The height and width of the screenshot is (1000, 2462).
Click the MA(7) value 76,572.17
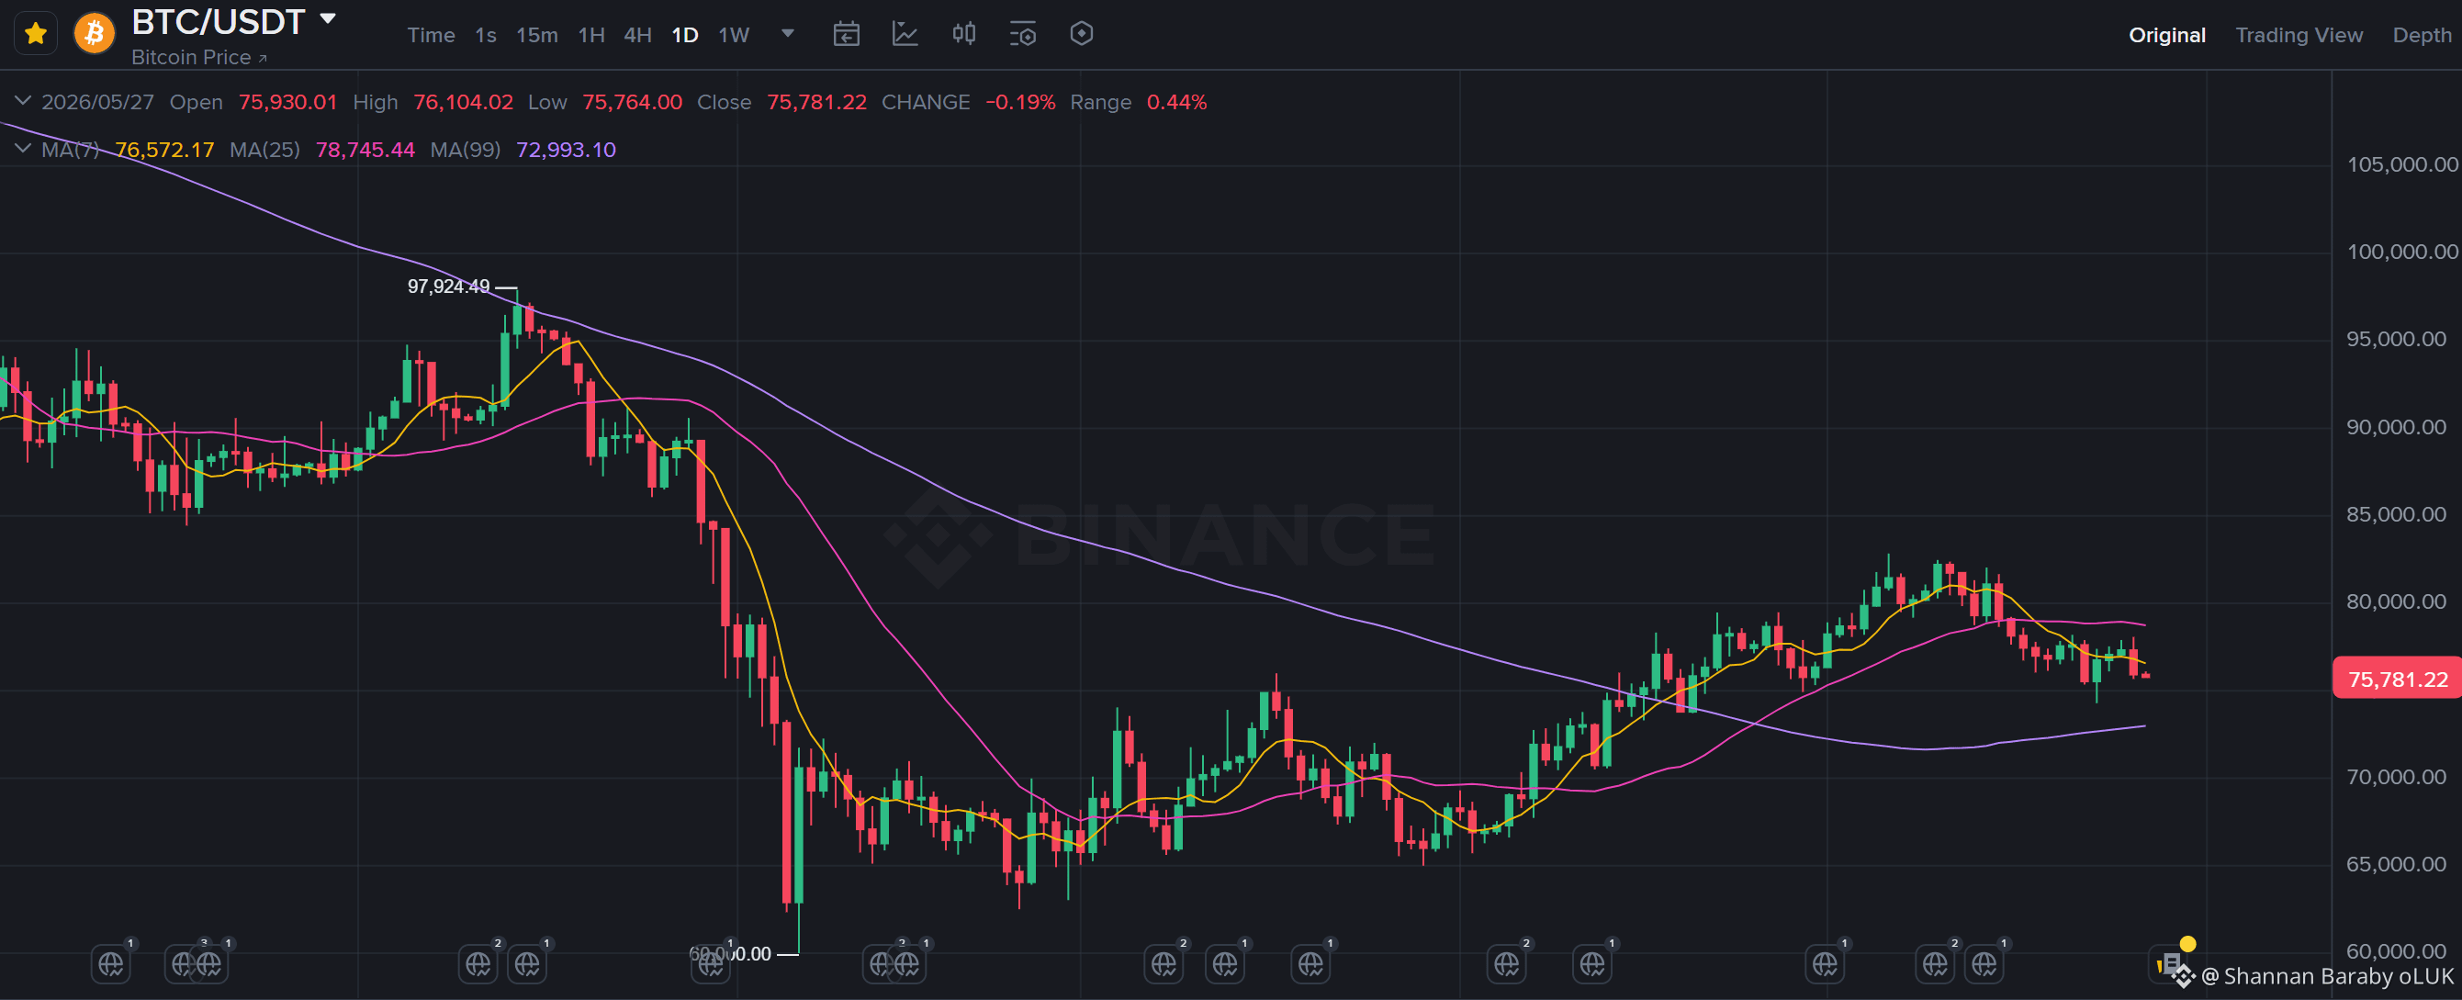tap(164, 150)
